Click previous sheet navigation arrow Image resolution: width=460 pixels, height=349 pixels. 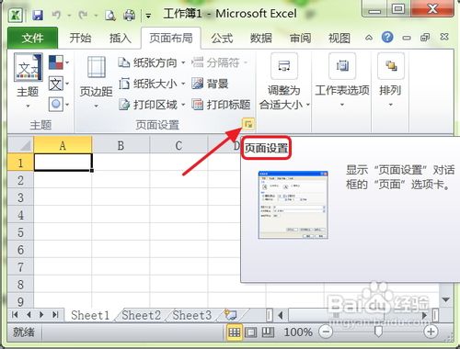(29, 314)
